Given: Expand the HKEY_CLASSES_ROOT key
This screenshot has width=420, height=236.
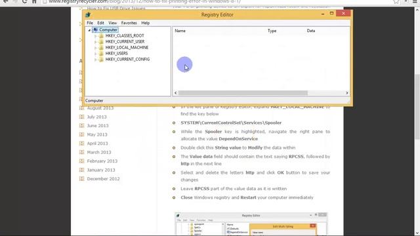Looking at the screenshot, I should point(95,36).
